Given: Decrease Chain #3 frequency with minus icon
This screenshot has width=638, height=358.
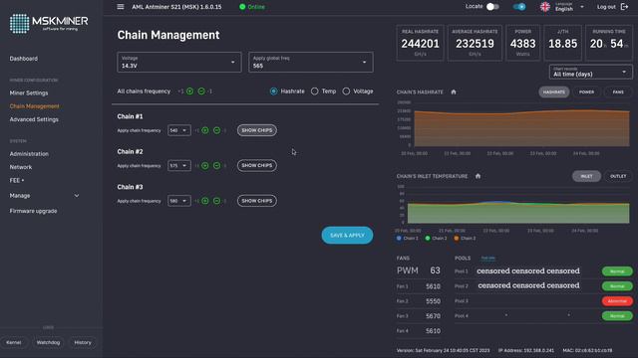Looking at the screenshot, I should coord(217,201).
